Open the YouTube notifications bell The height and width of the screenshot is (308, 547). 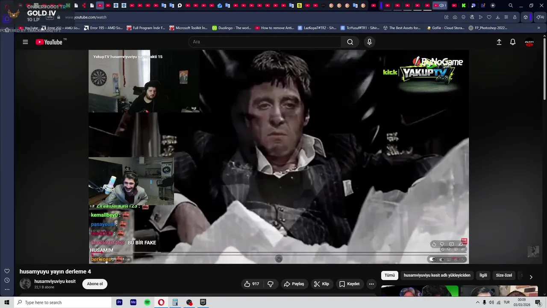click(x=513, y=42)
